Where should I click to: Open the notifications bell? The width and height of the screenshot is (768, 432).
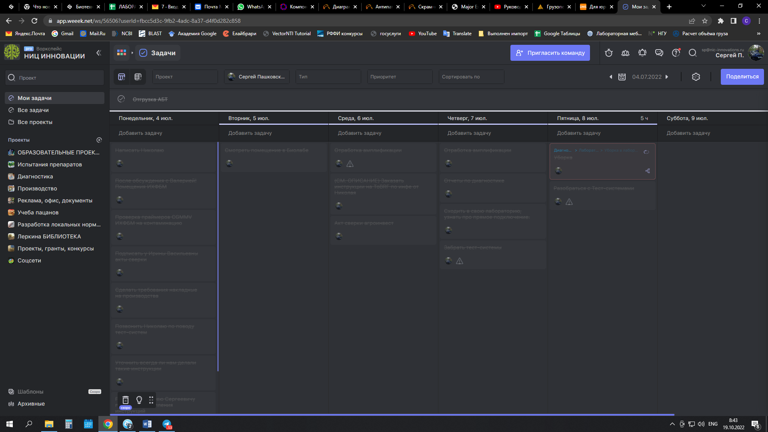coord(642,53)
